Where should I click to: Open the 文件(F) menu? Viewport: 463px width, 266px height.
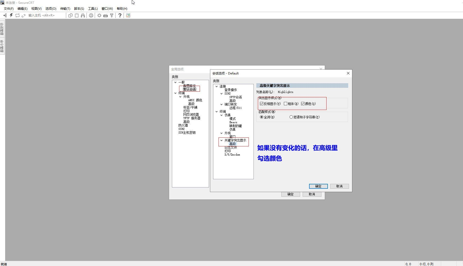pyautogui.click(x=9, y=8)
